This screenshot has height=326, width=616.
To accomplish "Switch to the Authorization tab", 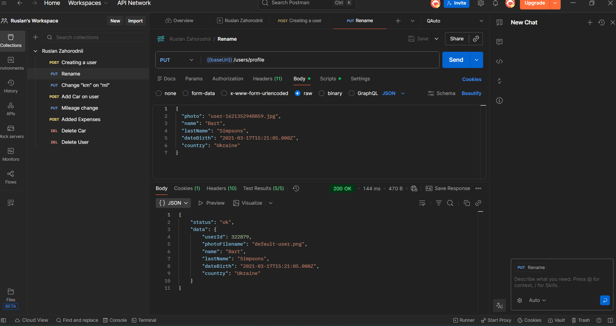I will 228,79.
